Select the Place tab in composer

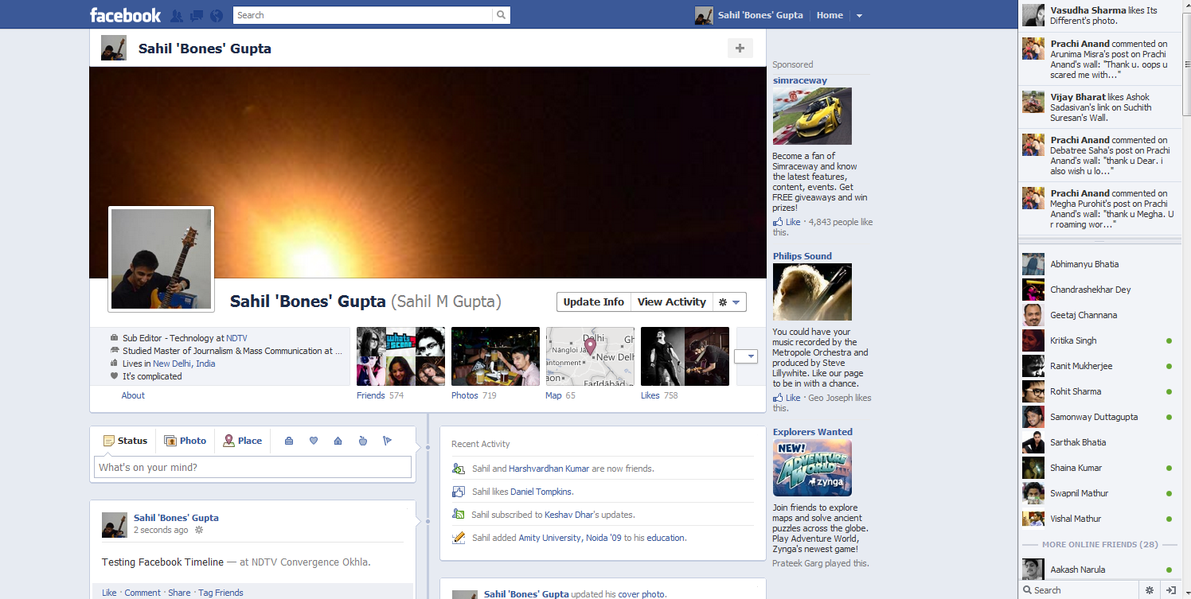pyautogui.click(x=243, y=441)
